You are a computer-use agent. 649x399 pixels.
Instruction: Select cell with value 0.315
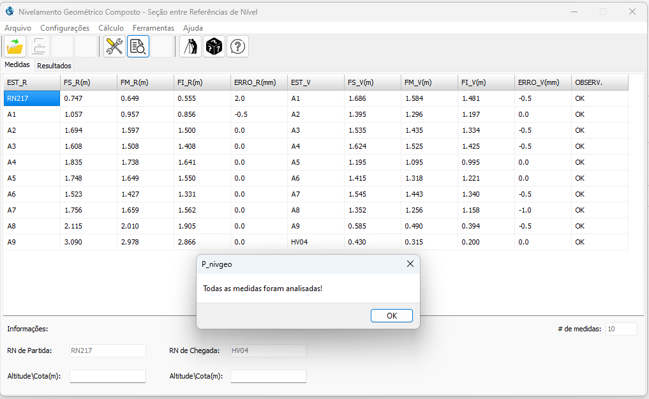click(x=429, y=242)
